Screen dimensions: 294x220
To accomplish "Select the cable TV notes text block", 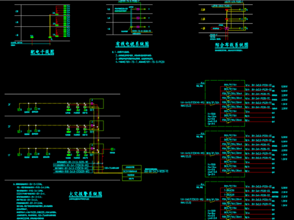I will tap(138, 57).
